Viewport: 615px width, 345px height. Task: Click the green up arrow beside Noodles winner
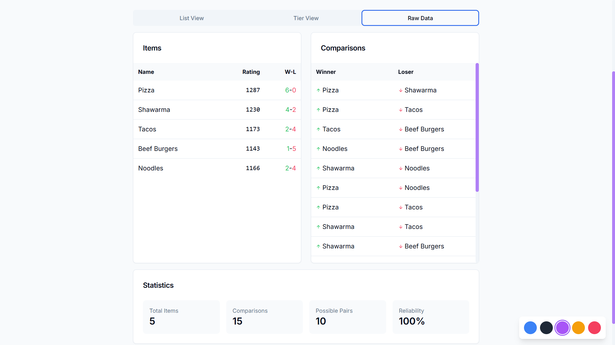(318, 149)
